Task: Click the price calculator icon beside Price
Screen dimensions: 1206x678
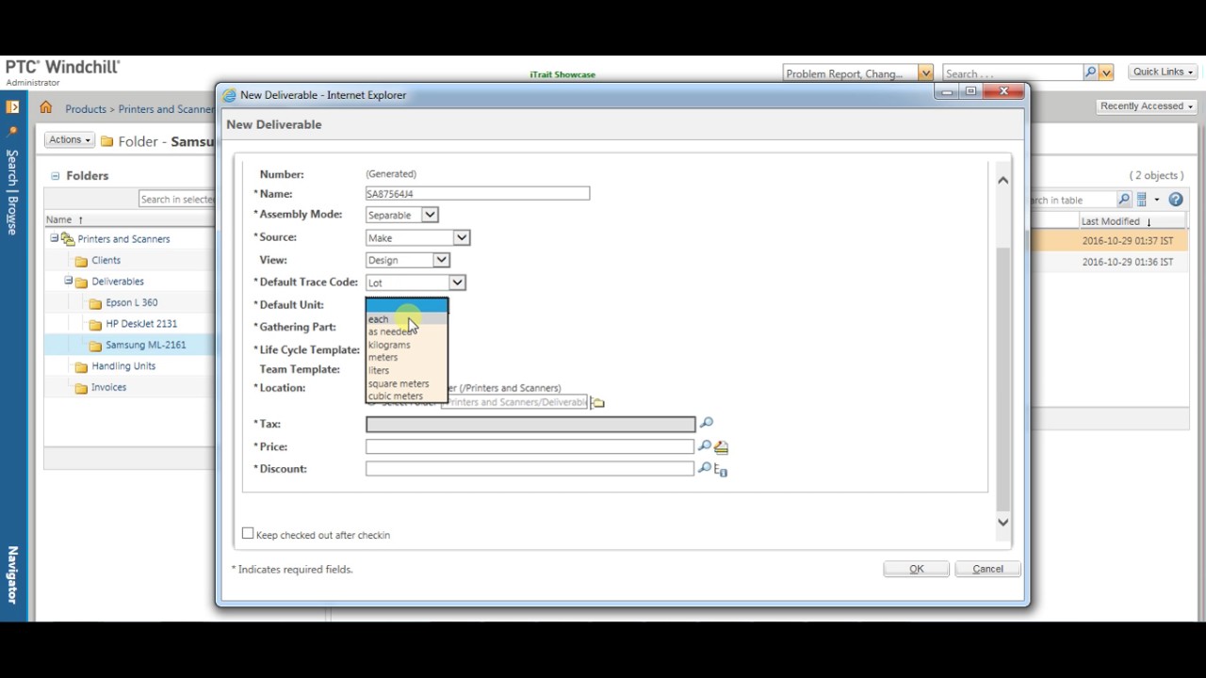Action: click(x=721, y=447)
